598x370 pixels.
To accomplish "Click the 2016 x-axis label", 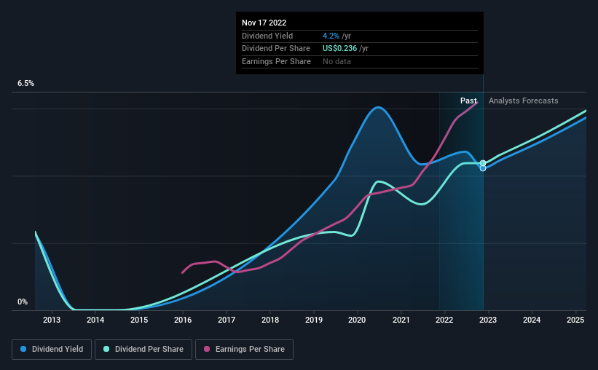I will tap(183, 320).
